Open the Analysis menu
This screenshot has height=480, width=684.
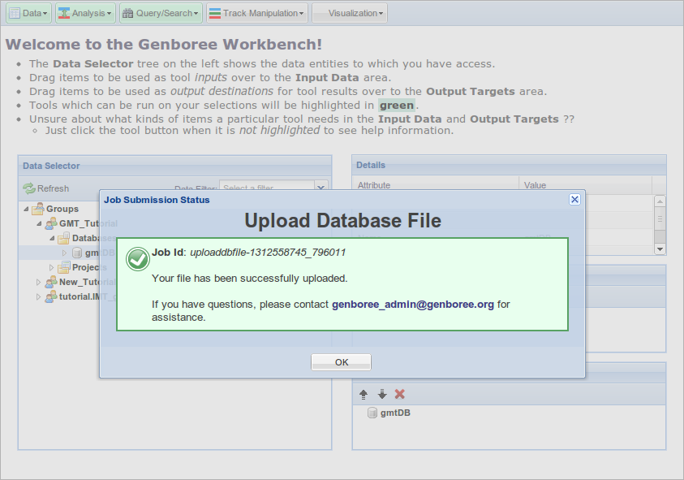click(x=85, y=13)
